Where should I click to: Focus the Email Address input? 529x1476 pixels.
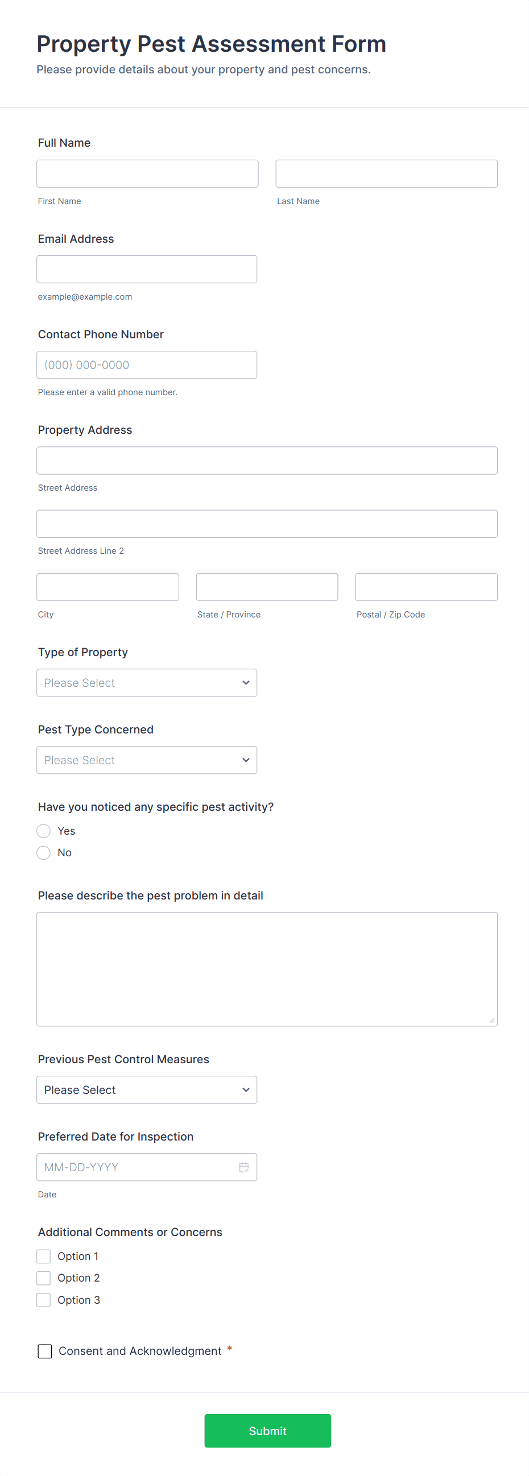147,270
